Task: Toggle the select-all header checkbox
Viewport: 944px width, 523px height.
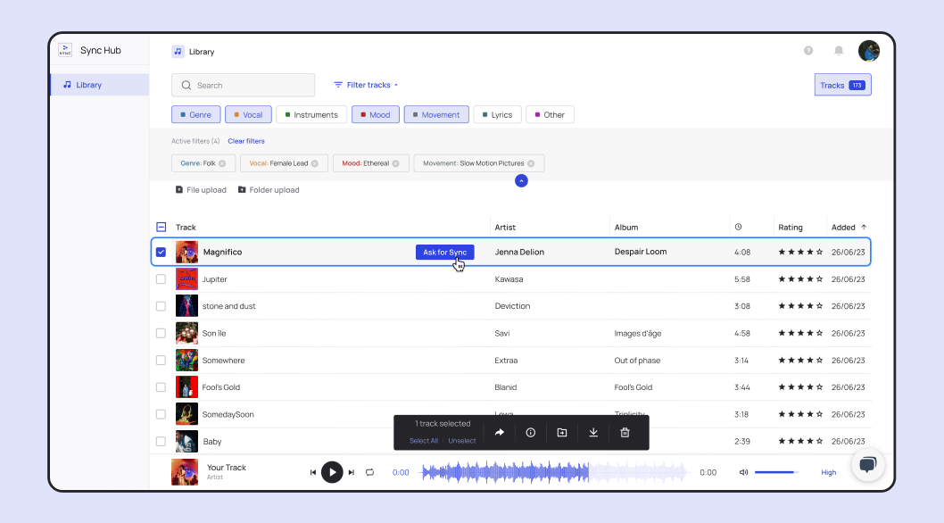Action: tap(161, 228)
